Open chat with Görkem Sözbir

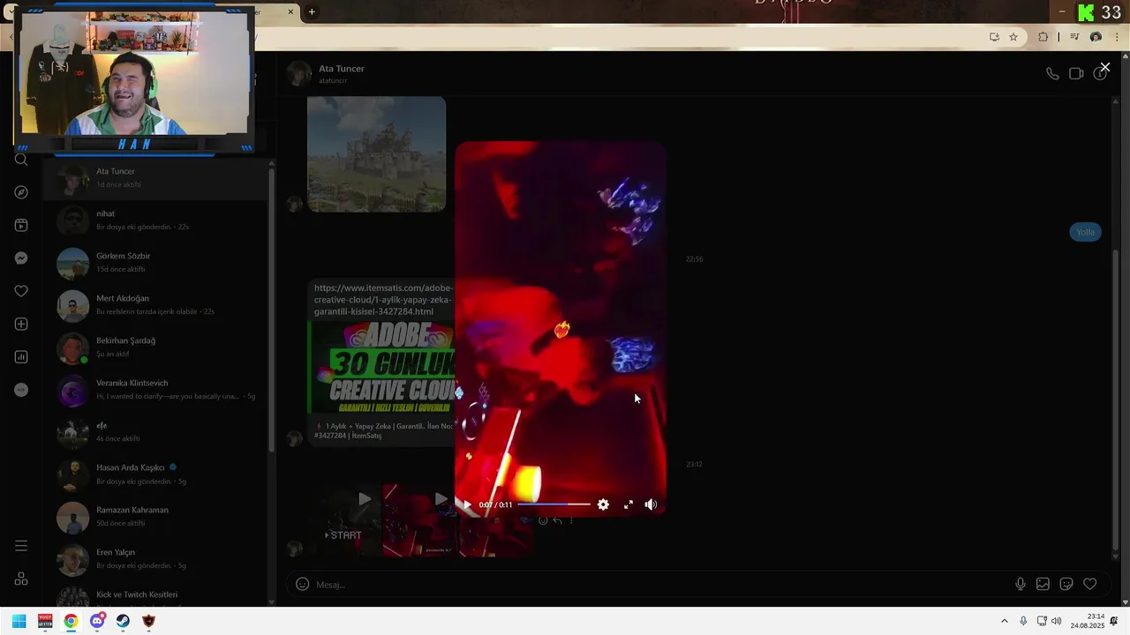pos(157,263)
